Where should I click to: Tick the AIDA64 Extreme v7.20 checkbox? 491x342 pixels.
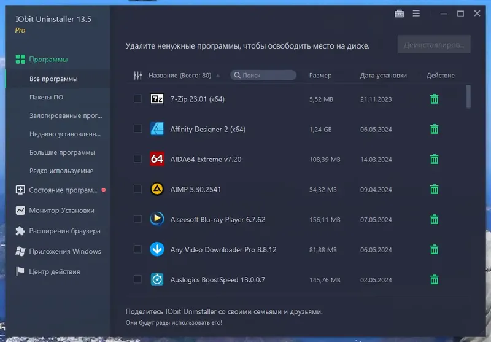click(x=137, y=159)
